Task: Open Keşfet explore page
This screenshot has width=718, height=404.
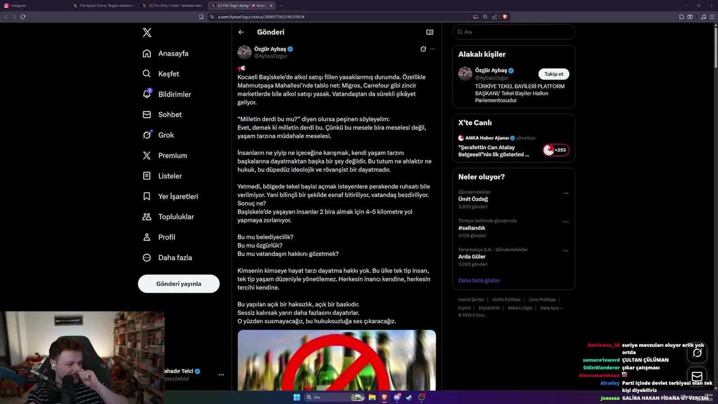Action: point(161,74)
